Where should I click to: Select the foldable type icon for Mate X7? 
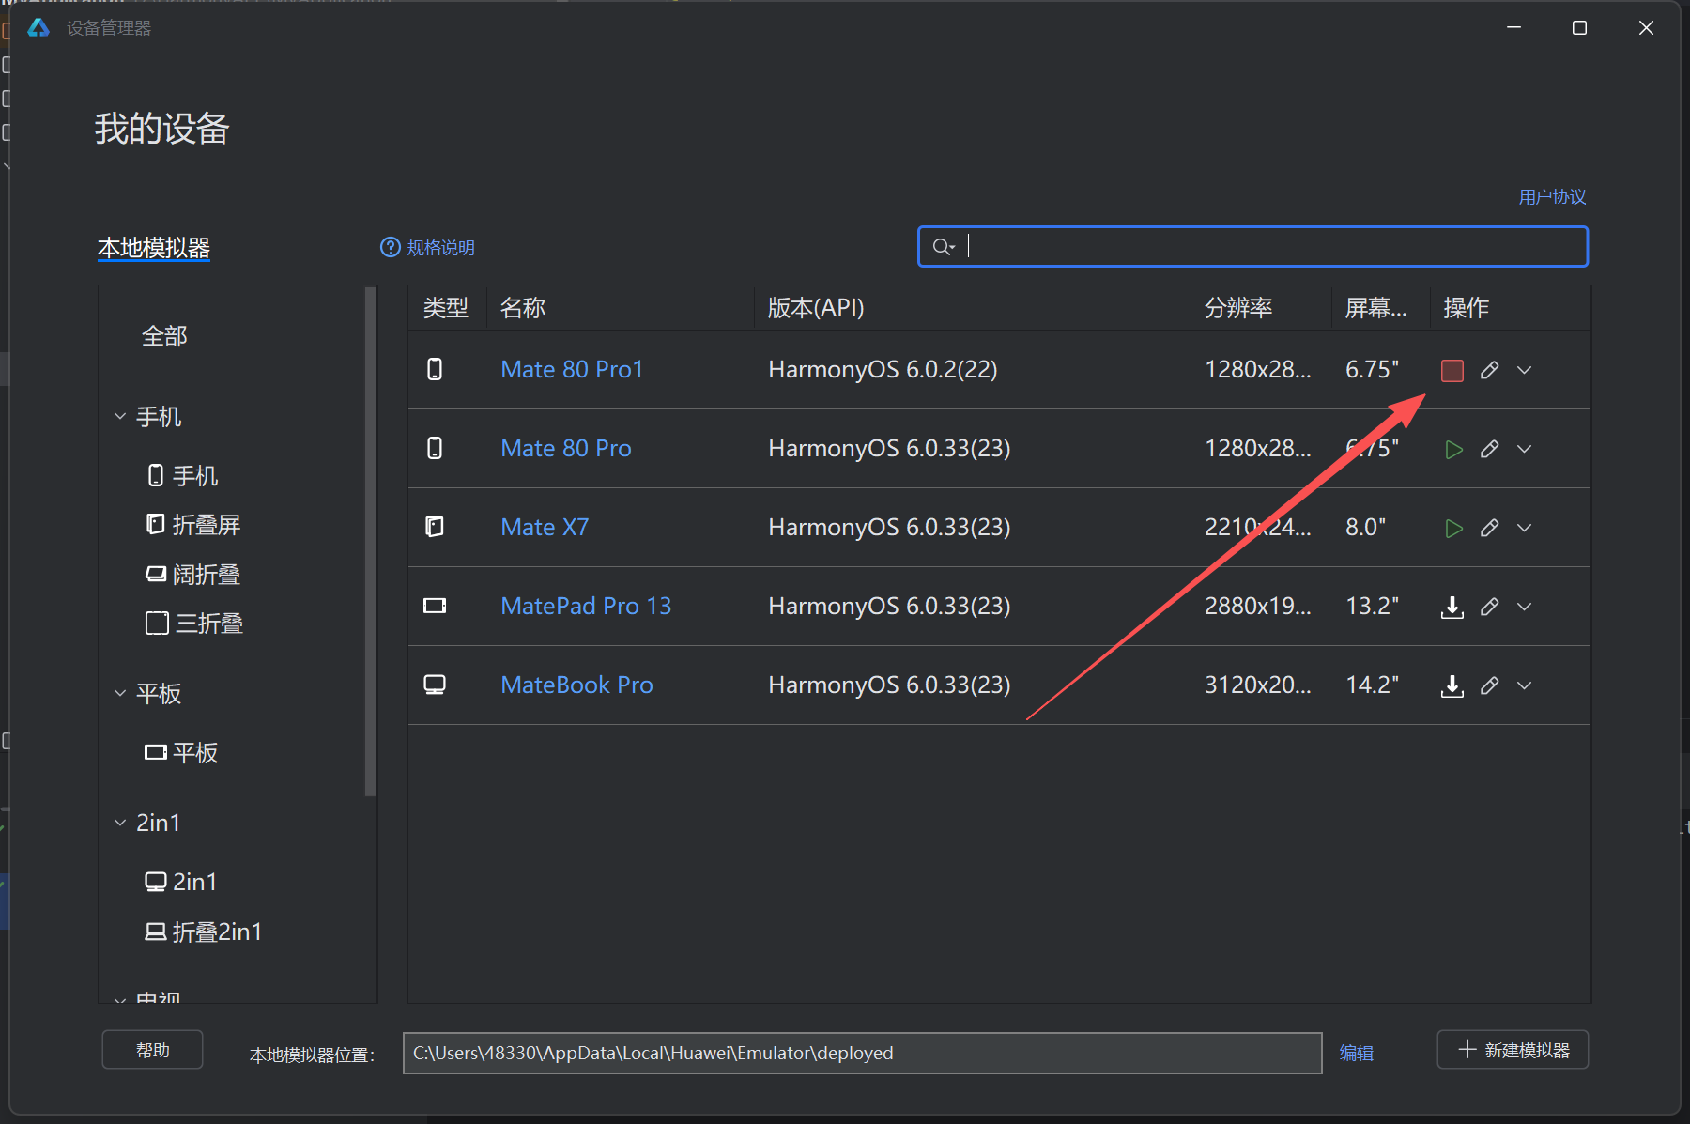coord(435,528)
